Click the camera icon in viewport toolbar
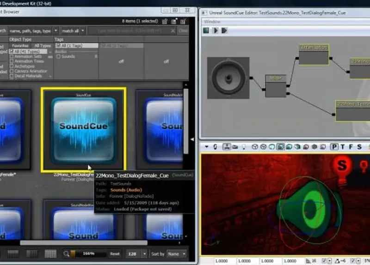 click(x=235, y=147)
